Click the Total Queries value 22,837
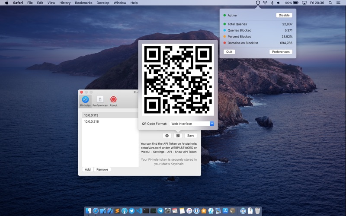346x216 pixels. tap(287, 24)
